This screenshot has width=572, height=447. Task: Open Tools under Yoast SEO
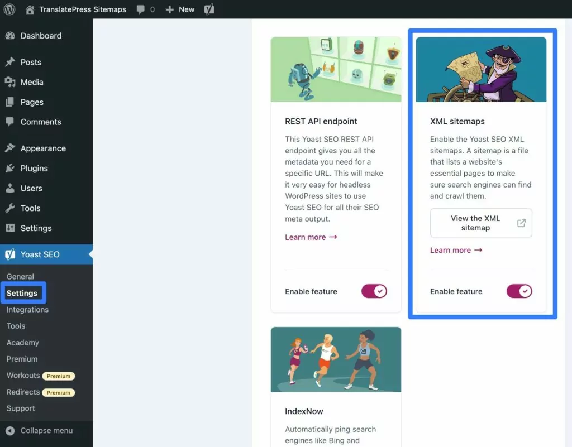pyautogui.click(x=16, y=326)
